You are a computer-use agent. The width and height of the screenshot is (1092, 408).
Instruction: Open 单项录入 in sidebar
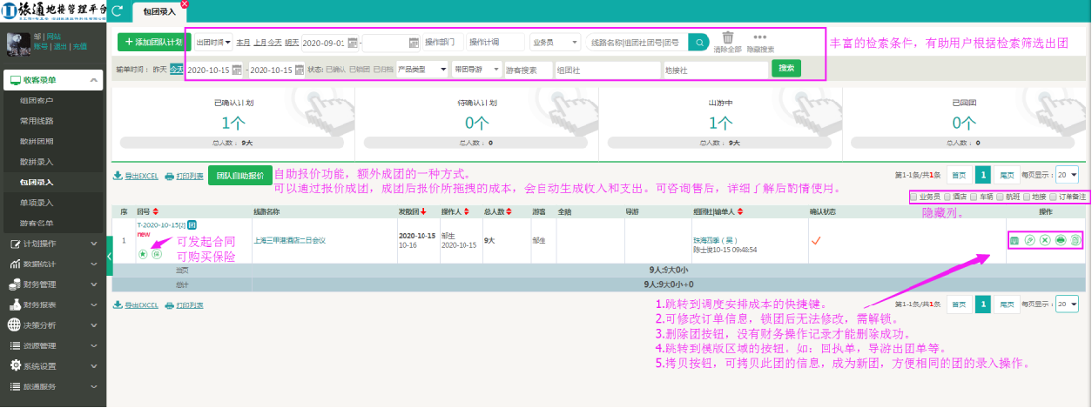37,203
